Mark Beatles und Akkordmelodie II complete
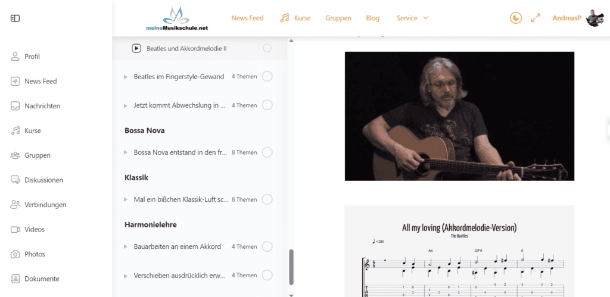The width and height of the screenshot is (610, 297). click(267, 48)
